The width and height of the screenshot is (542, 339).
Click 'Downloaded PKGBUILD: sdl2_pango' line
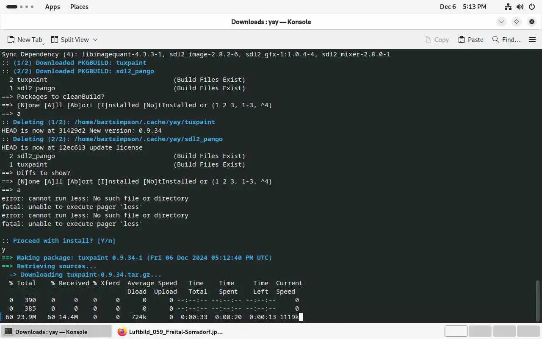[x=78, y=71]
